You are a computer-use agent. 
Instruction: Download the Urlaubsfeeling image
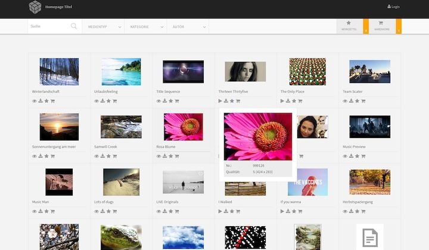(102, 101)
